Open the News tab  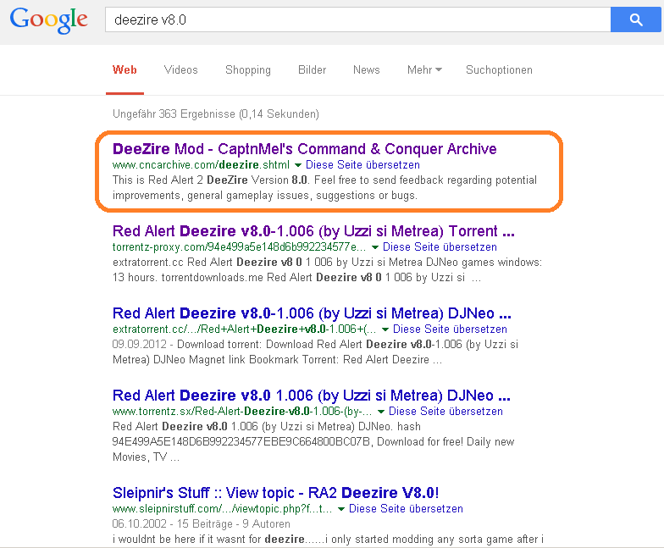pyautogui.click(x=366, y=69)
